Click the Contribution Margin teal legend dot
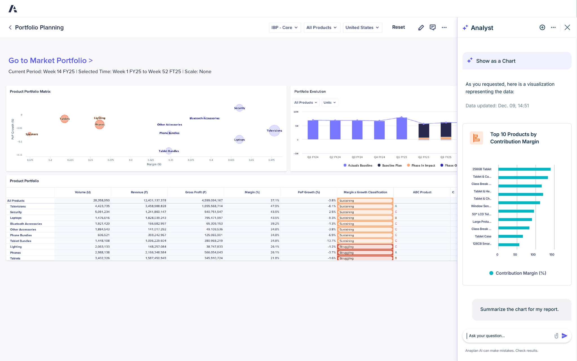Image resolution: width=577 pixels, height=361 pixels. coord(491,273)
